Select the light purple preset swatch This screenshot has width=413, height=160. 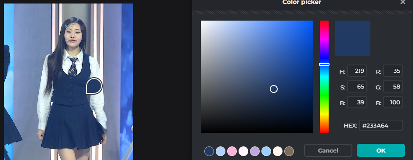[x=255, y=151]
